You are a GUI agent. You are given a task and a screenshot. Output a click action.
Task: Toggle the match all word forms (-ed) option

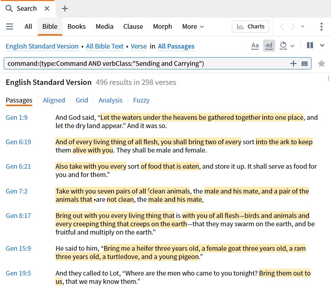click(268, 46)
